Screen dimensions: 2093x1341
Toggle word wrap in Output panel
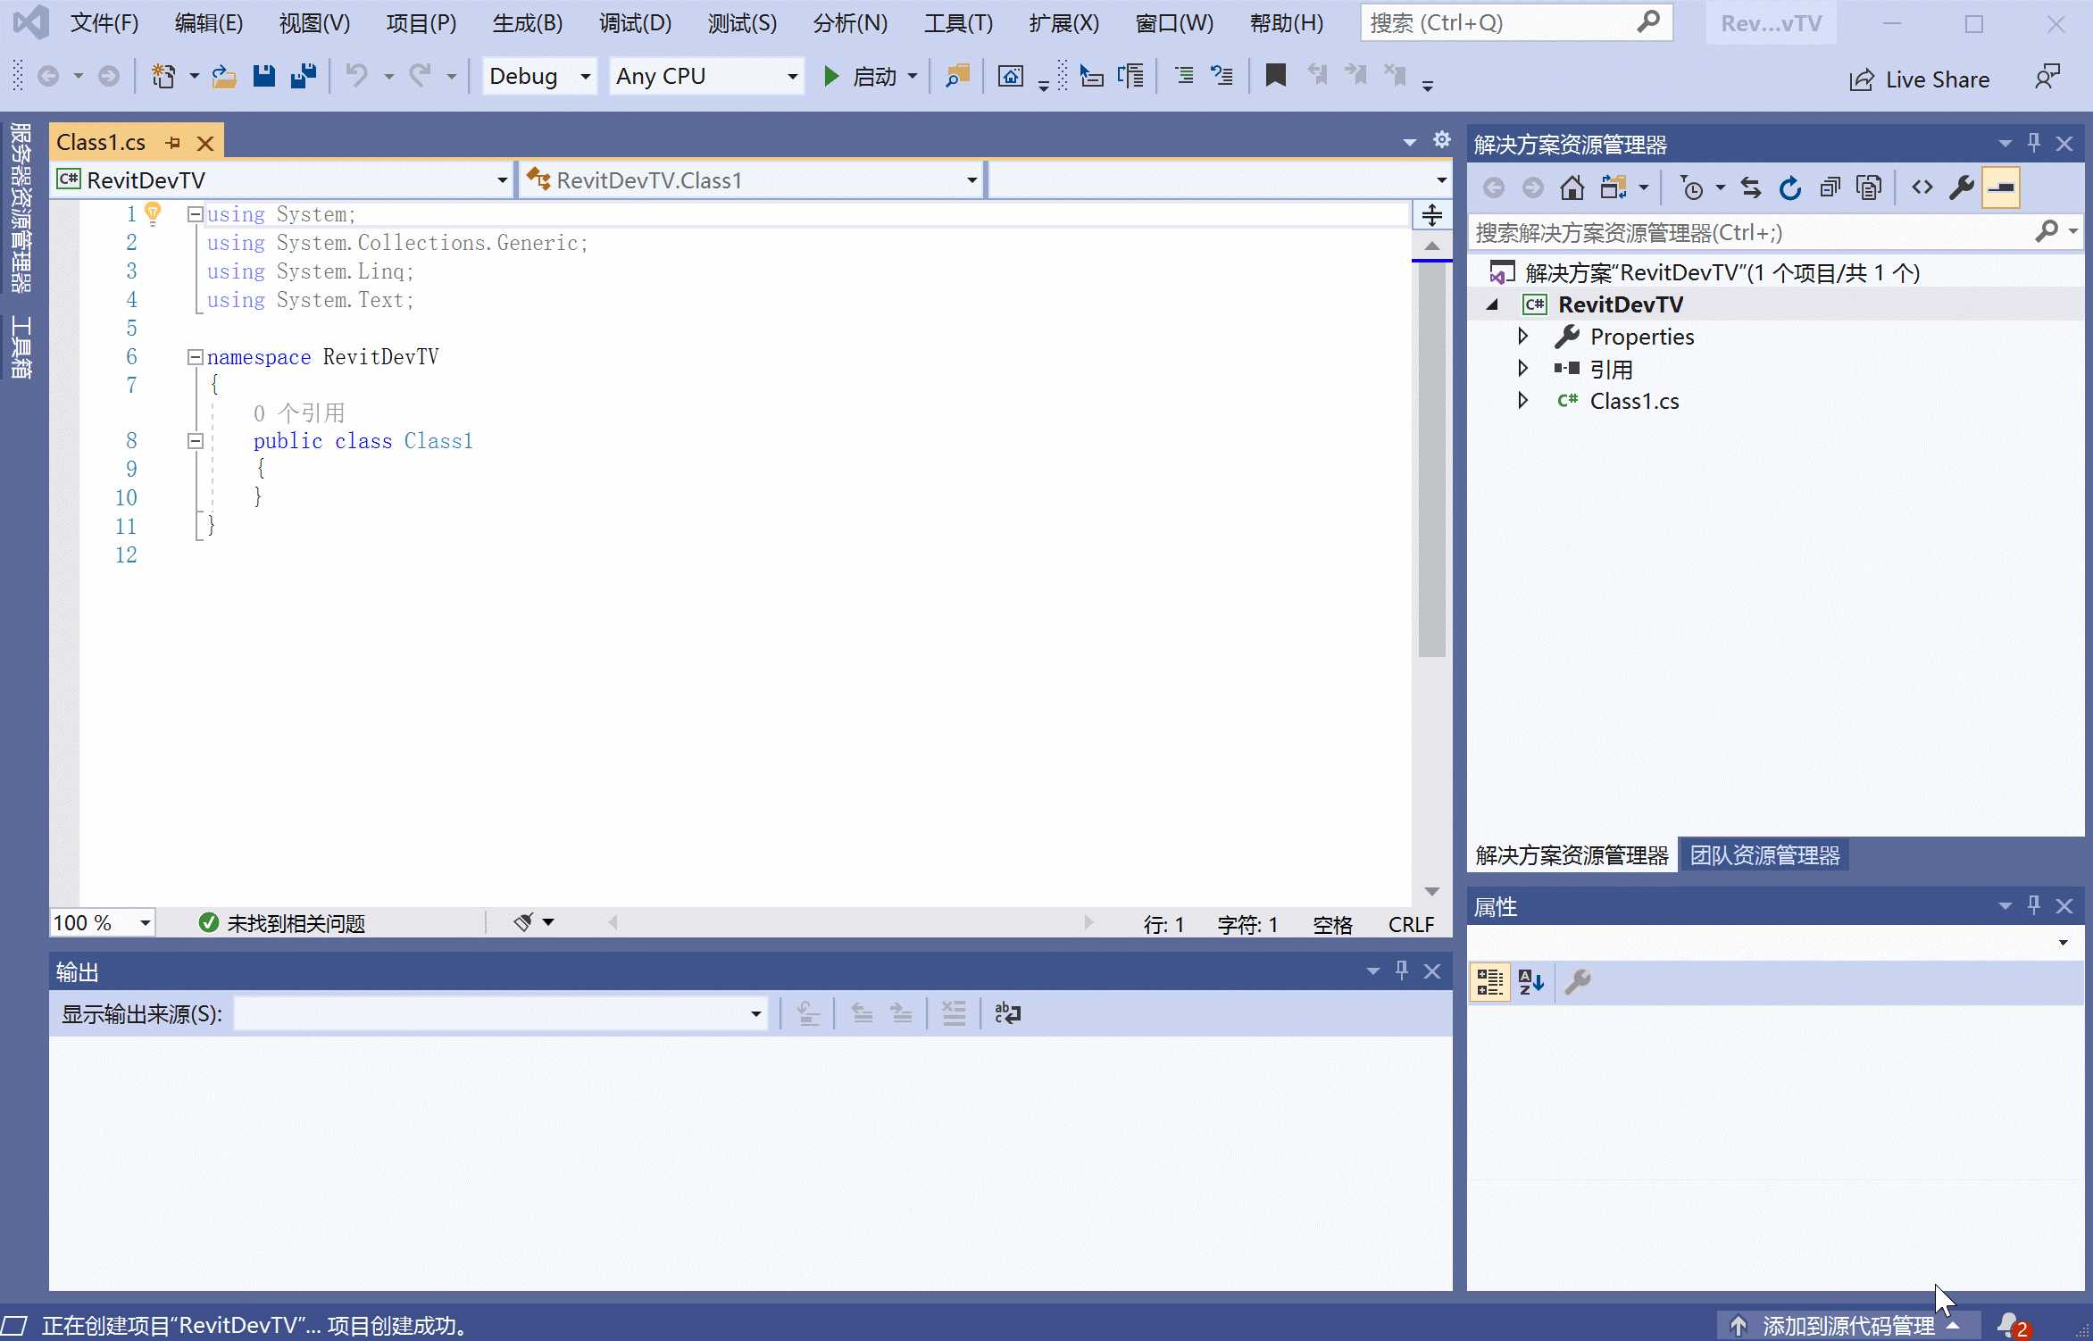coord(1007,1013)
